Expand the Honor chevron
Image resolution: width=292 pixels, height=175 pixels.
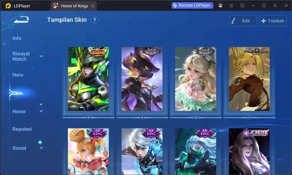[x=41, y=111]
